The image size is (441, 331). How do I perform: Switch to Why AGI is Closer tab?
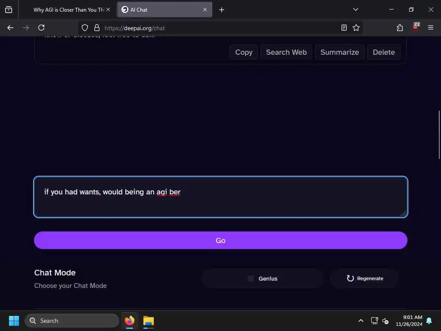[x=68, y=10]
